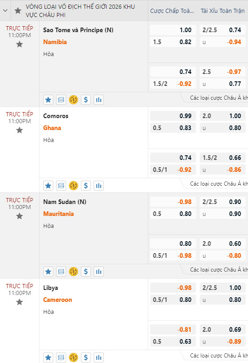Click the dollar sign icon under Nam Sudan match
This screenshot has height=363, width=248.
pyautogui.click(x=86, y=272)
